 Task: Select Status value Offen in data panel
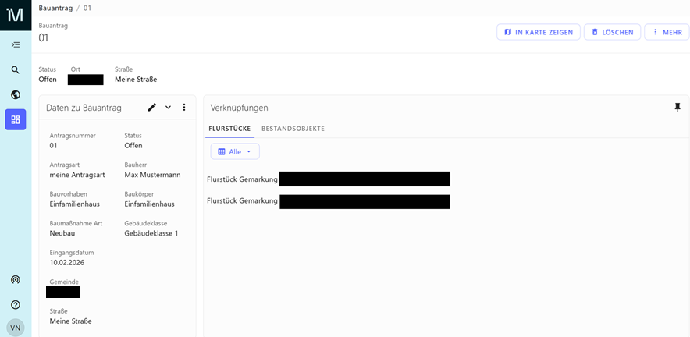133,146
